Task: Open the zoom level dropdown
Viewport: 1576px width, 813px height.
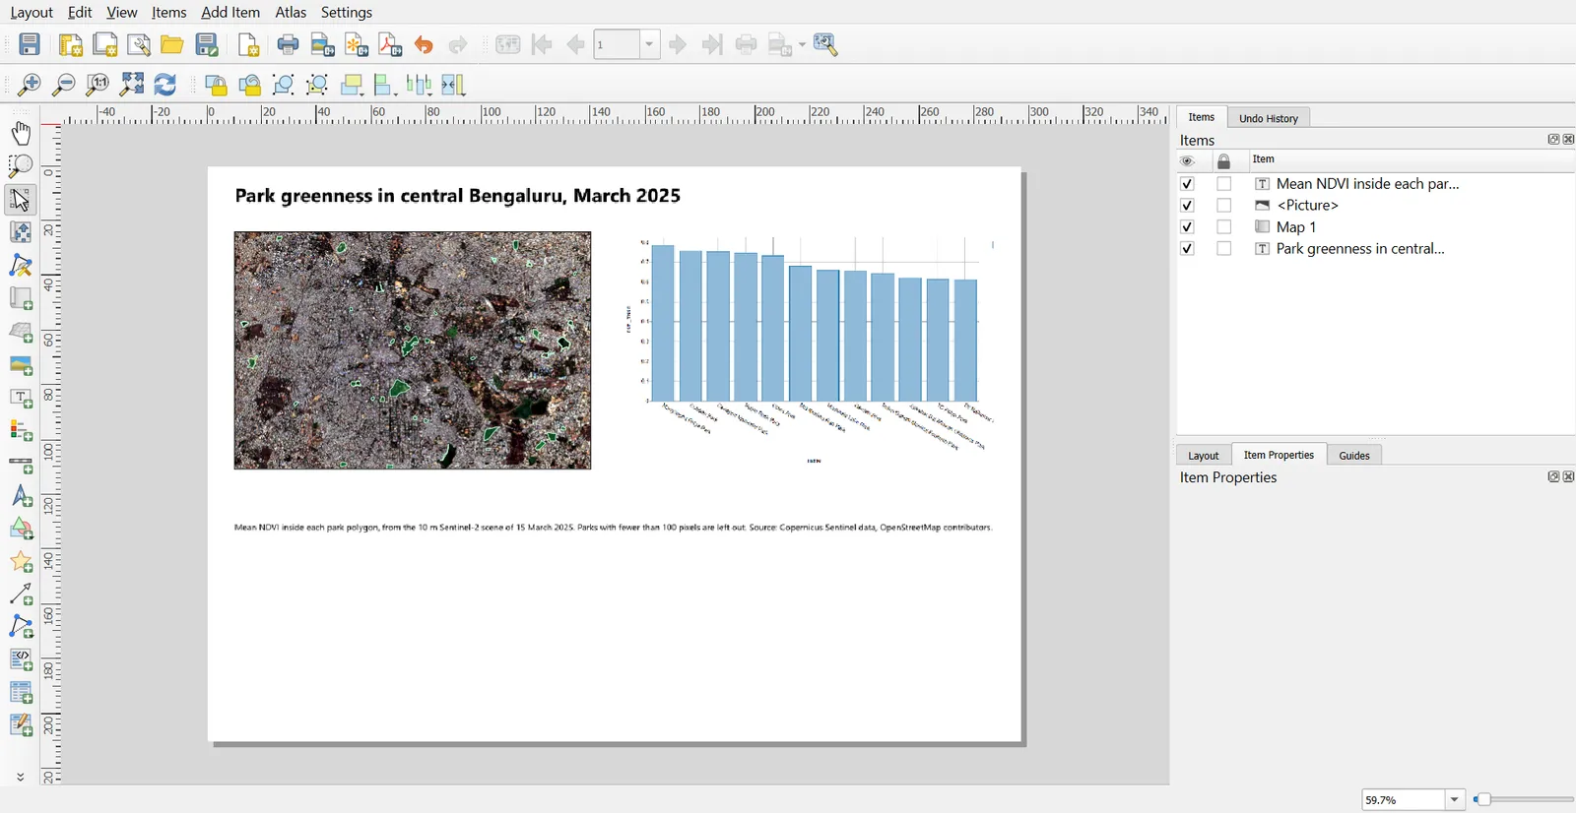Action: tap(1455, 800)
